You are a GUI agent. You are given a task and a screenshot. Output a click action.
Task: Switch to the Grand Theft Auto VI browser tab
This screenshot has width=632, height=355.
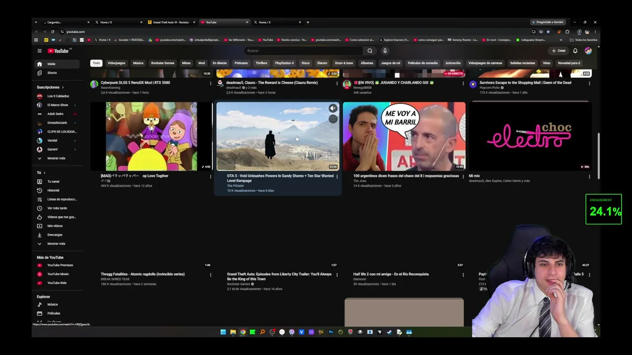click(x=171, y=22)
